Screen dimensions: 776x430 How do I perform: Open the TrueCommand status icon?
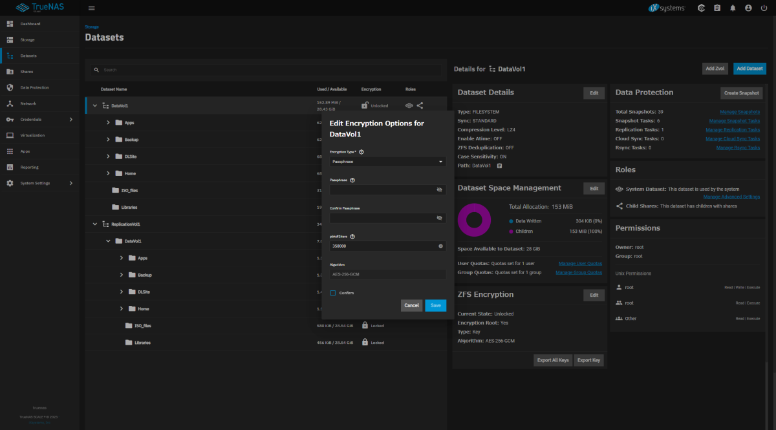click(x=702, y=8)
